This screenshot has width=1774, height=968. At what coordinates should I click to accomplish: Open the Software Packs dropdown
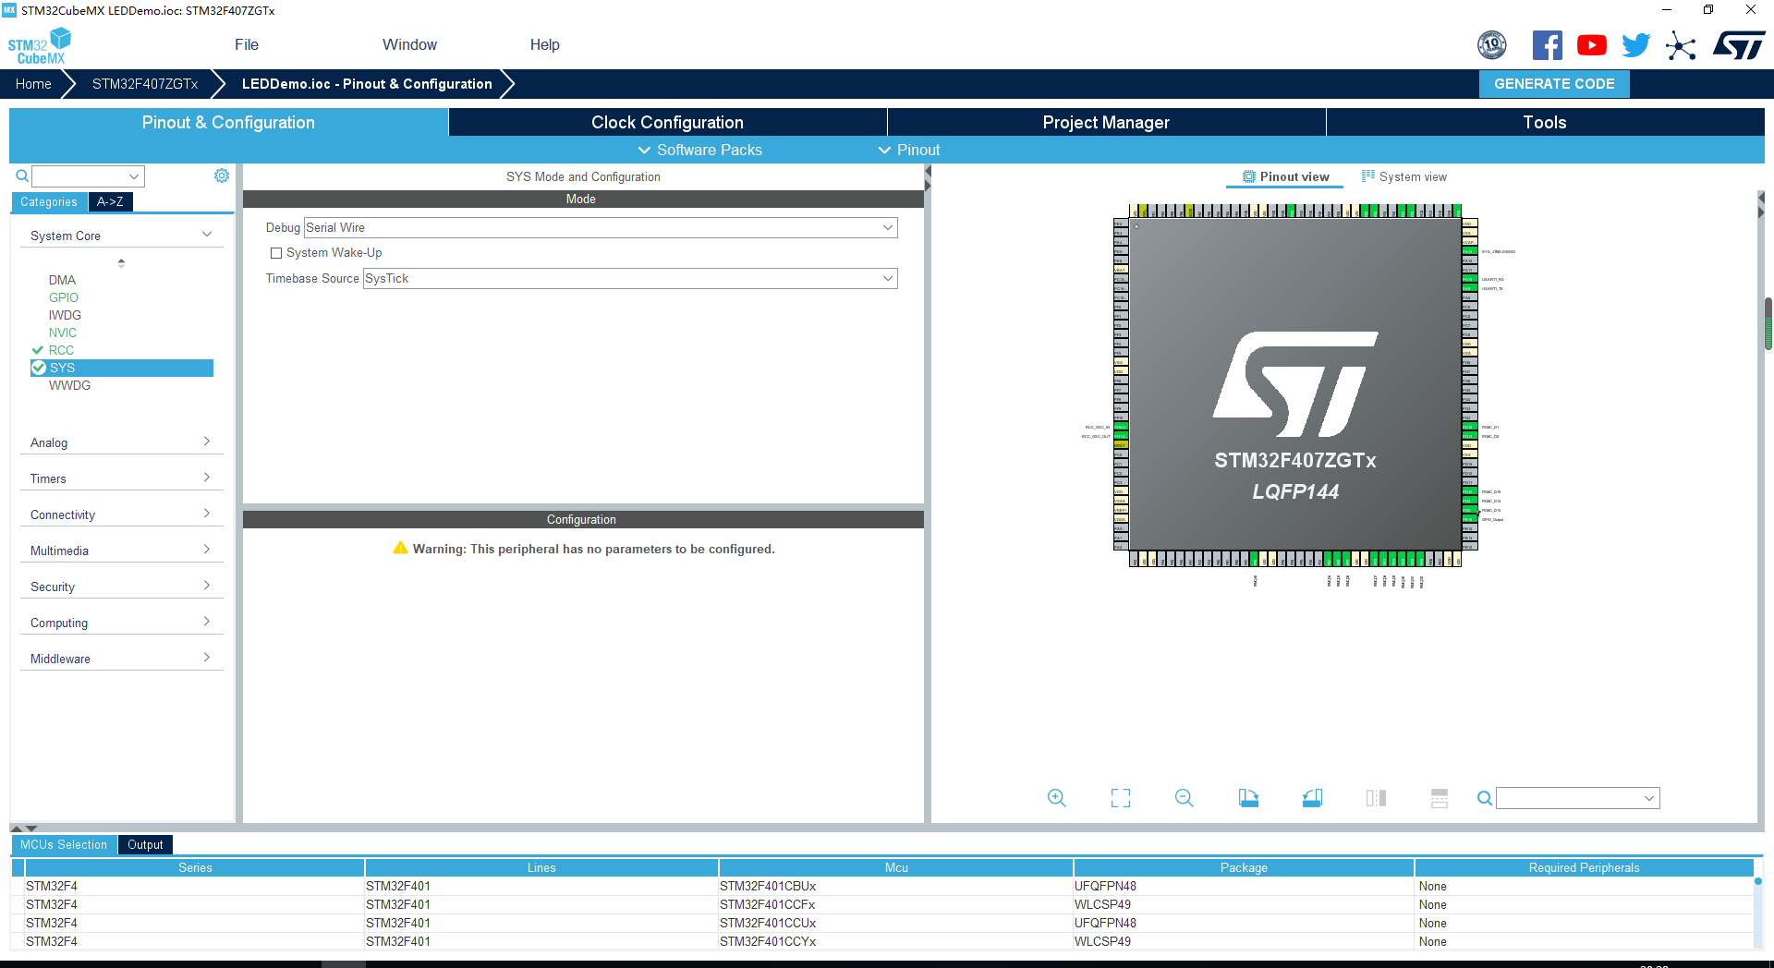pos(700,150)
